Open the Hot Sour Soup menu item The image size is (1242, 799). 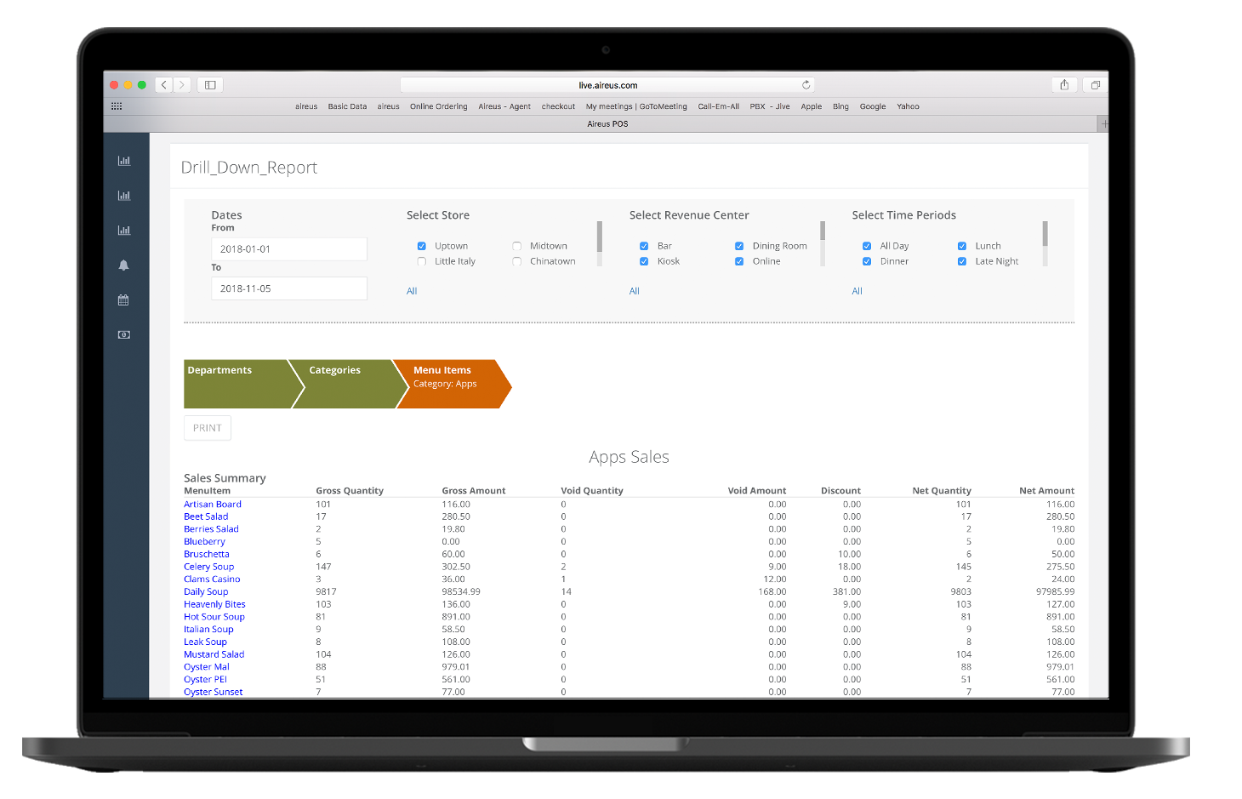(214, 617)
